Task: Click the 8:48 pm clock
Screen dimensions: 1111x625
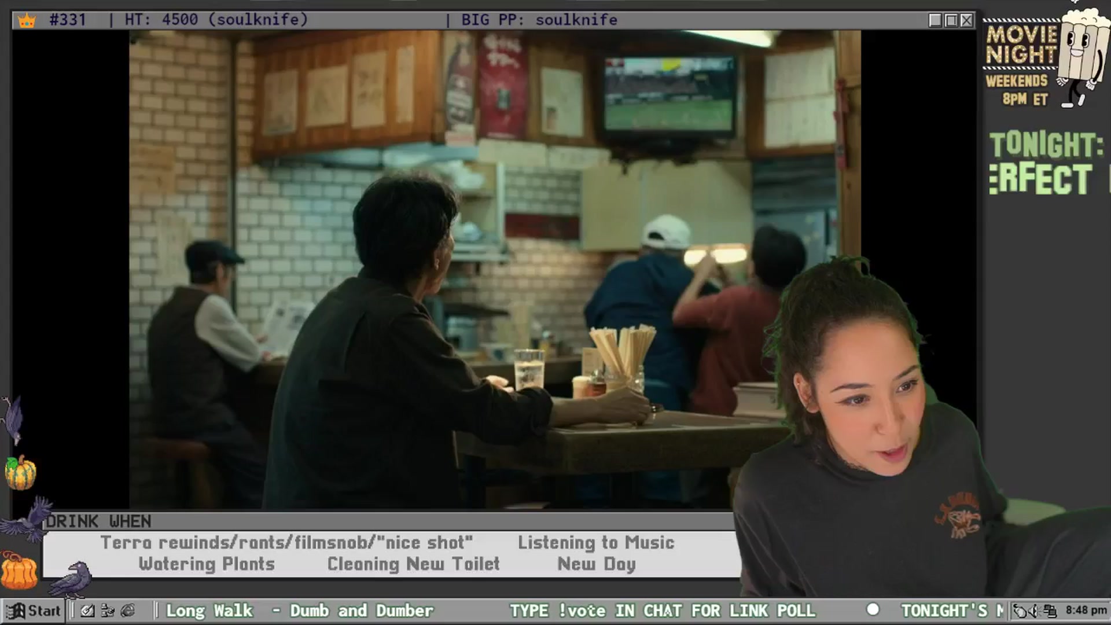Action: pos(1086,610)
